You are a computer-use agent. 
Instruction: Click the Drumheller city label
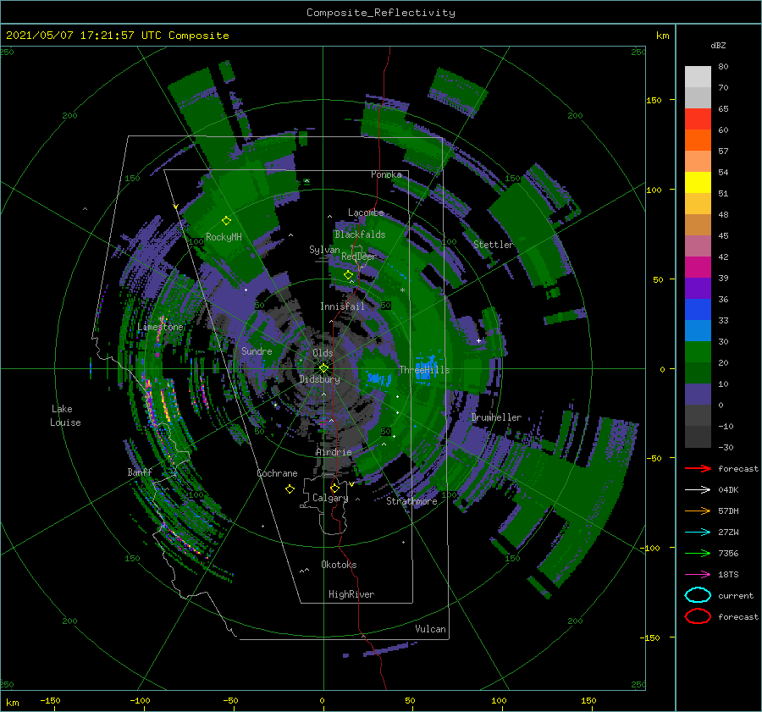[x=496, y=417]
